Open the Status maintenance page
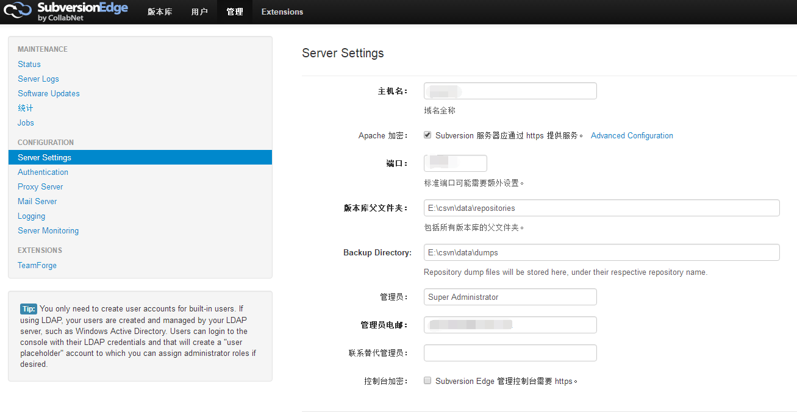The width and height of the screenshot is (797, 412). coord(29,64)
